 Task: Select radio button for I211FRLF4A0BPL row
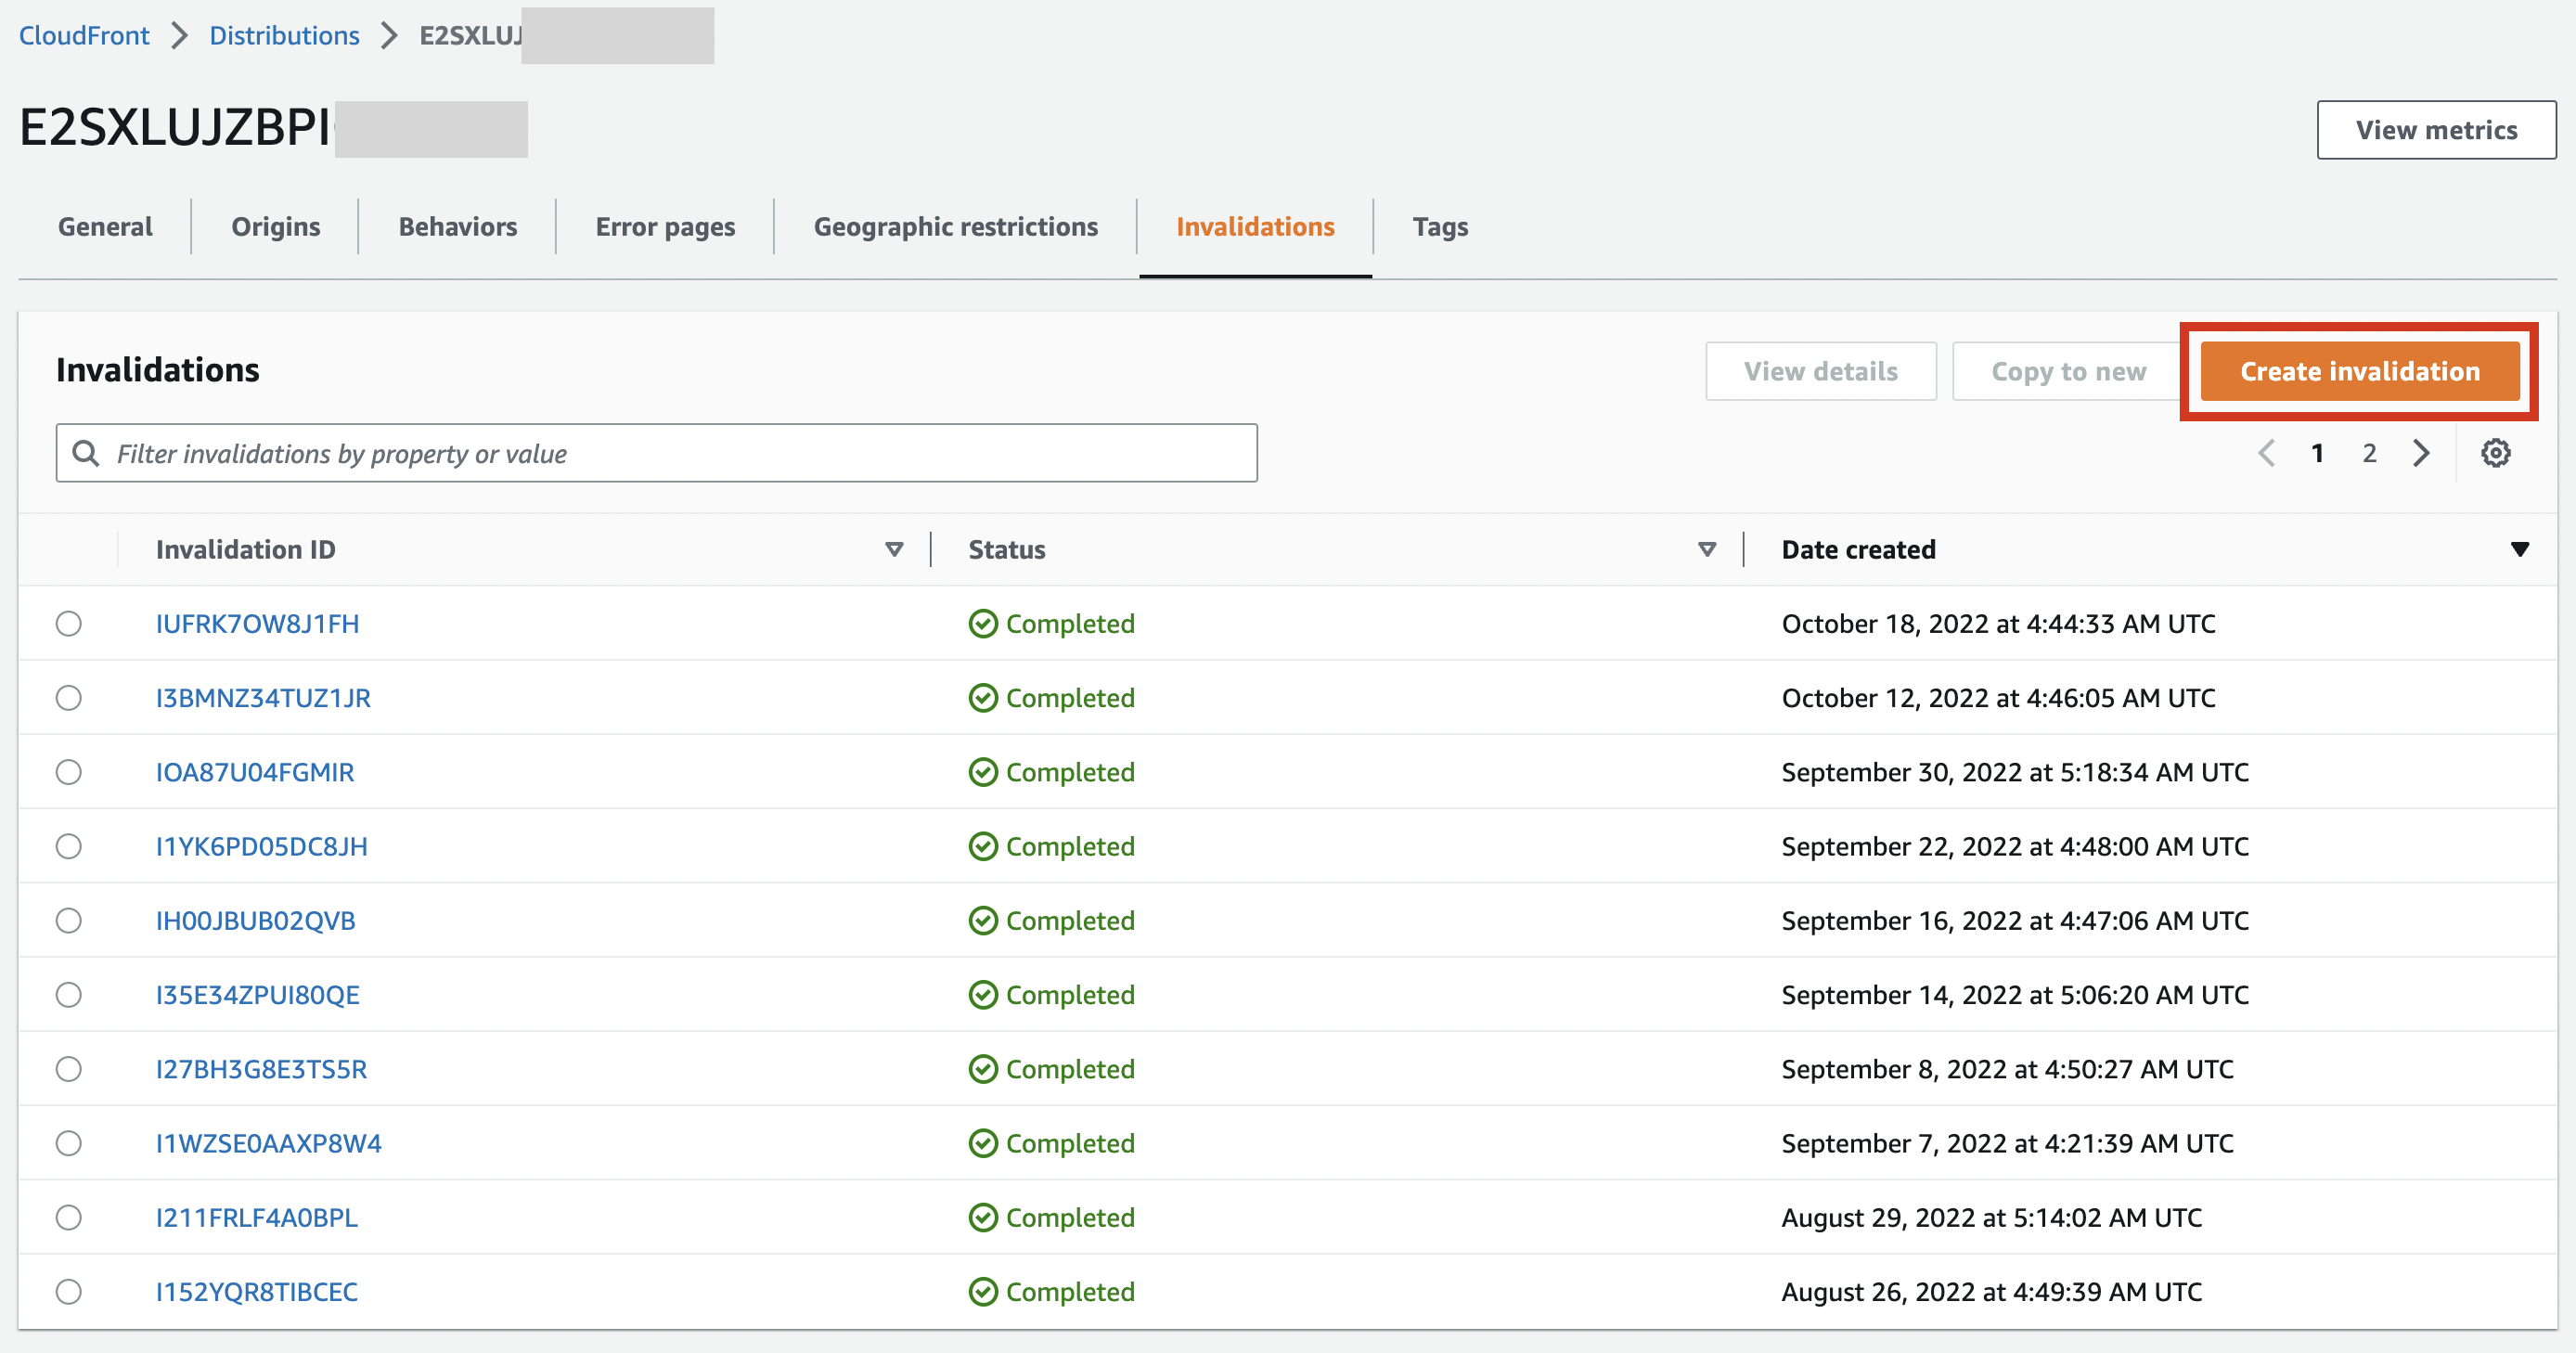pyautogui.click(x=69, y=1217)
